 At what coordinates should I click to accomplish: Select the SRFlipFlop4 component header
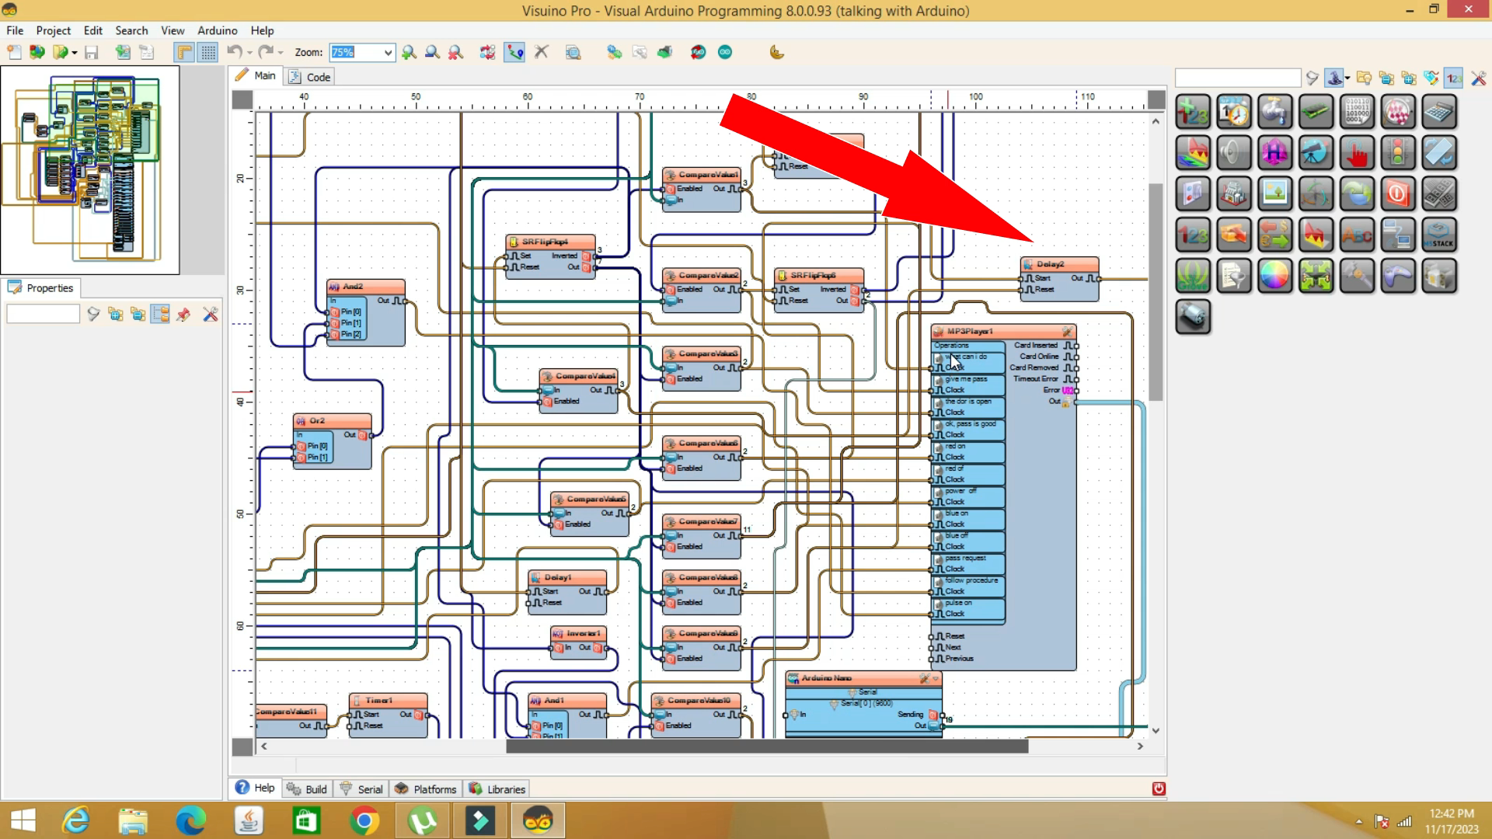[550, 242]
